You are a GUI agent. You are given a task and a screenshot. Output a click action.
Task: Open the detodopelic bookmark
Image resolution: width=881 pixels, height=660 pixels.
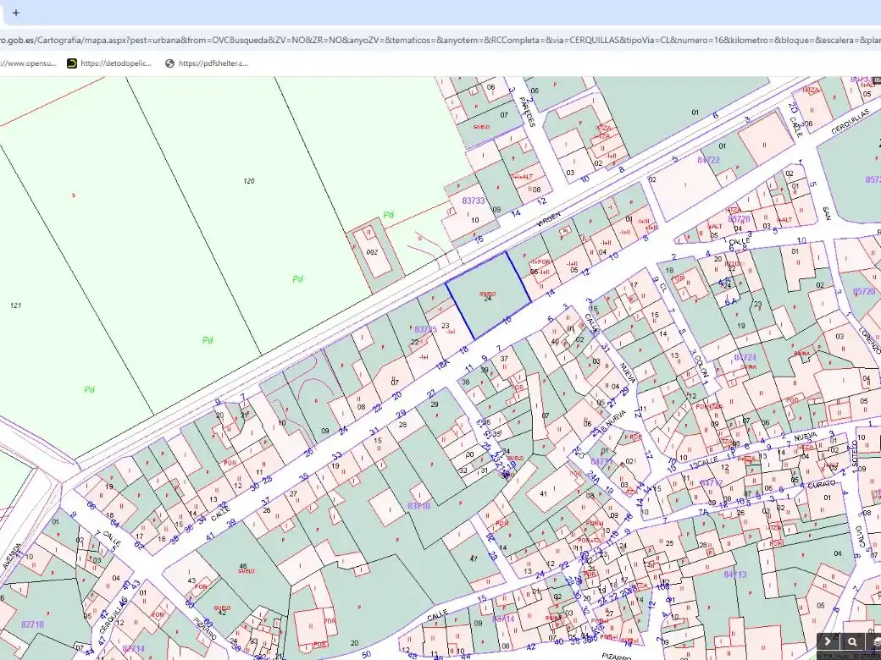[x=109, y=63]
